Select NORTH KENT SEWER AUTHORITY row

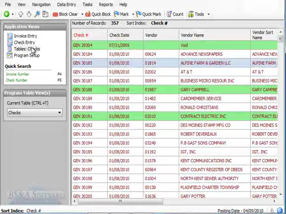click(175, 179)
